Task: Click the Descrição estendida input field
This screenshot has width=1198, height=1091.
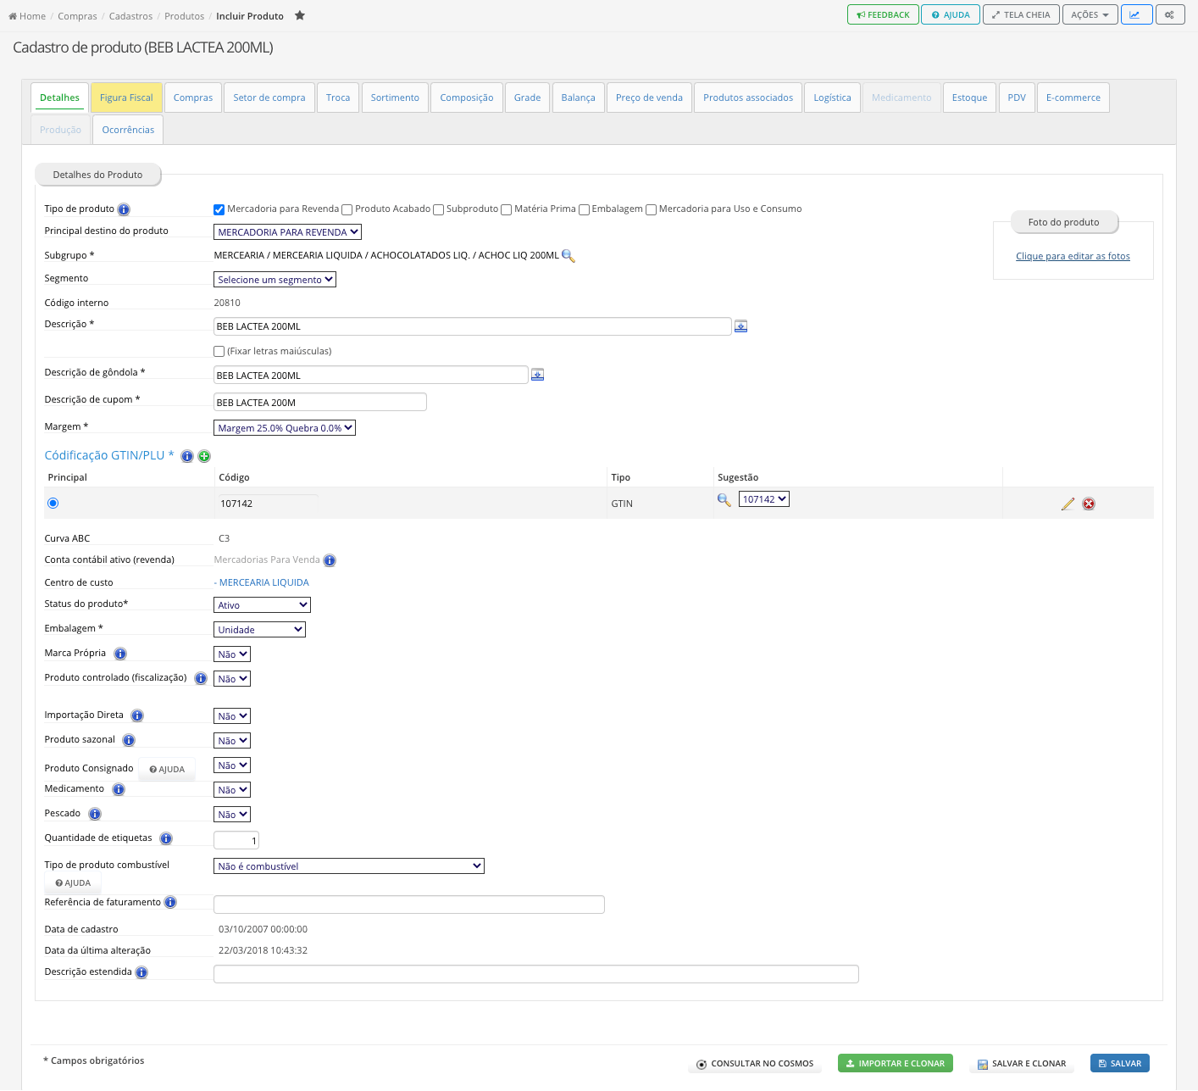Action: coord(536,974)
